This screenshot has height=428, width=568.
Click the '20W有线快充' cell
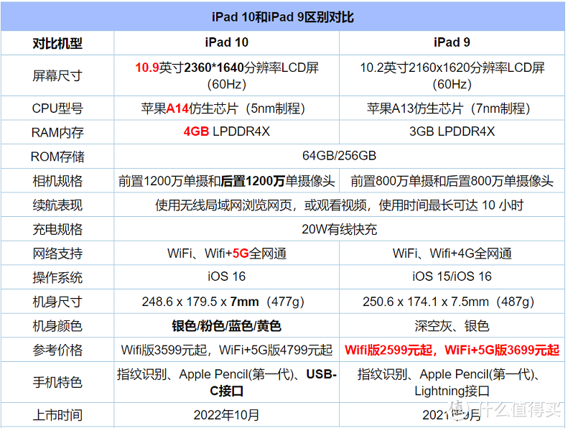[339, 229]
